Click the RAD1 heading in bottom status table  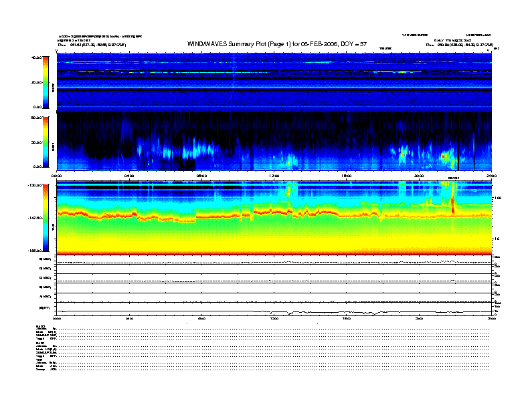tap(41, 344)
